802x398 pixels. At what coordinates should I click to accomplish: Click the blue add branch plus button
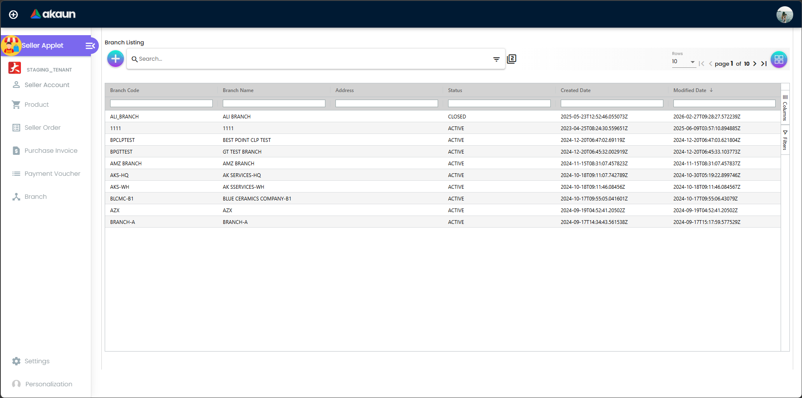tap(116, 59)
